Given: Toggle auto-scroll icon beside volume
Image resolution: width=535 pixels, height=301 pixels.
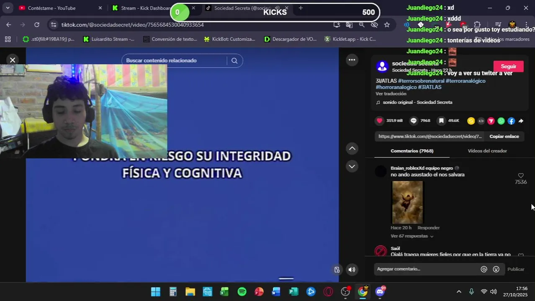Looking at the screenshot, I should tap(337, 270).
